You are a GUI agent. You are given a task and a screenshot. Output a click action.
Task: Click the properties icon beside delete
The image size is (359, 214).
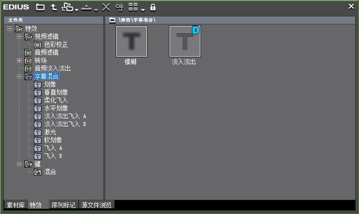pos(119,7)
